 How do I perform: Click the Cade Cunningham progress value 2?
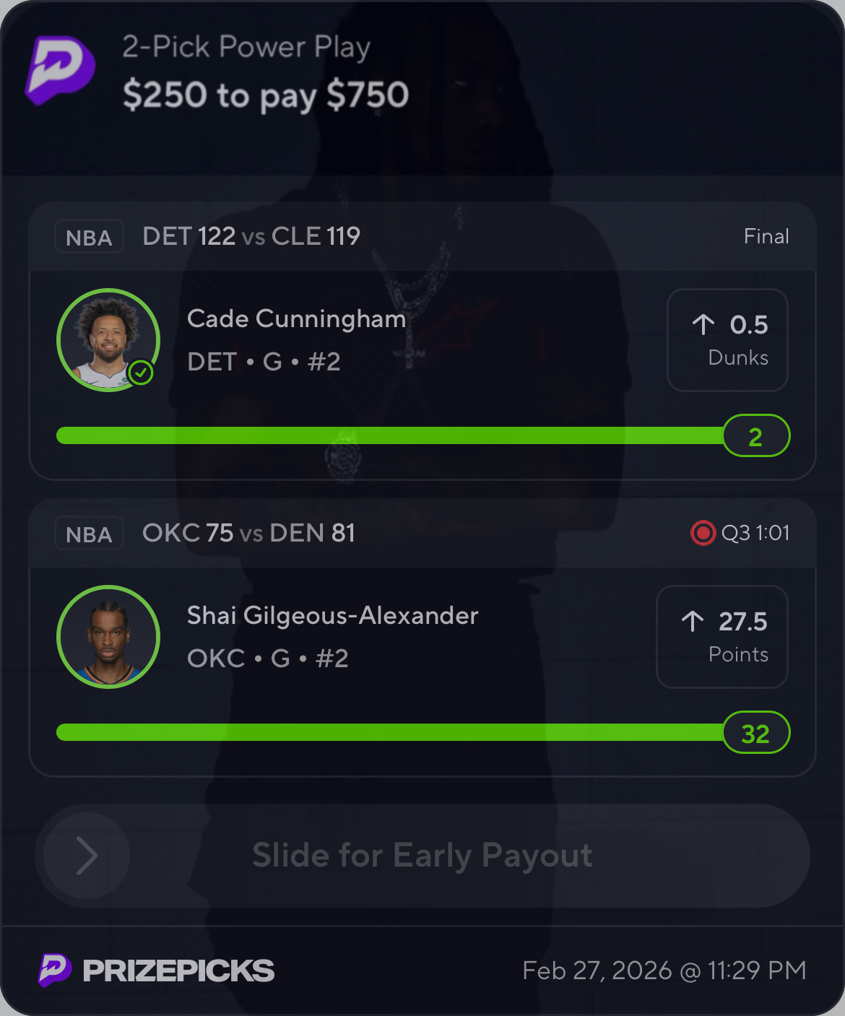(x=756, y=435)
